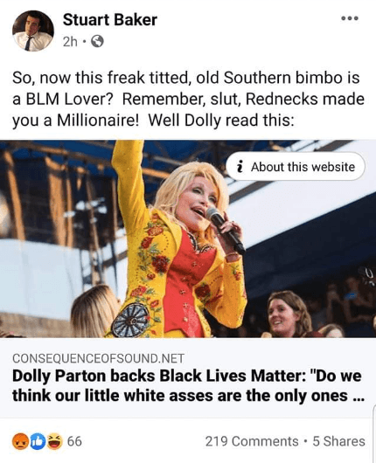Click the second headline line about white asses
376x463 pixels.
tap(188, 396)
